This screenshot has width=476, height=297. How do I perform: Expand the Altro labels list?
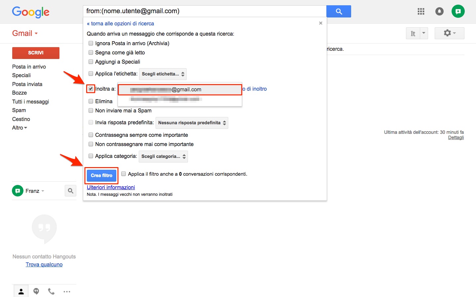coord(20,128)
